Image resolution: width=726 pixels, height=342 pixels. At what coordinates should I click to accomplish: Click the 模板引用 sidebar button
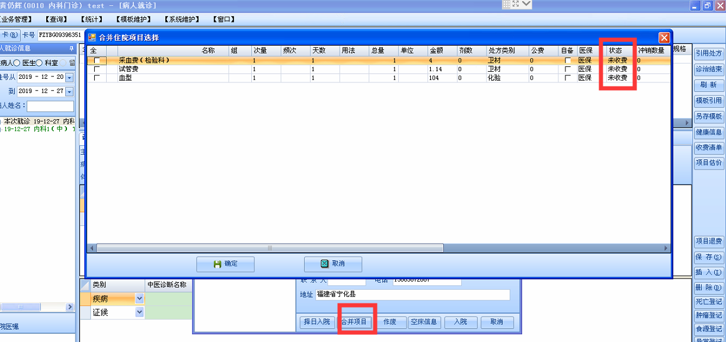pos(709,101)
